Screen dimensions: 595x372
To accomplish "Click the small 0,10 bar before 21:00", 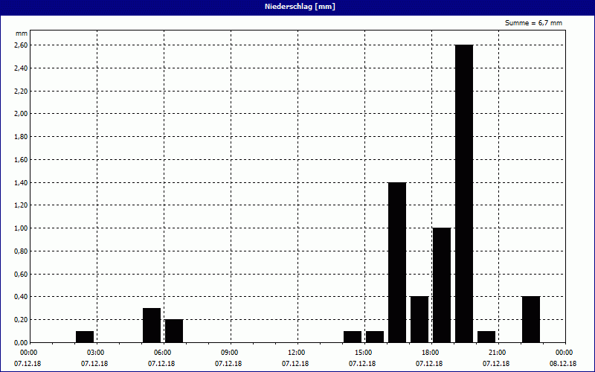I will pyautogui.click(x=486, y=336).
